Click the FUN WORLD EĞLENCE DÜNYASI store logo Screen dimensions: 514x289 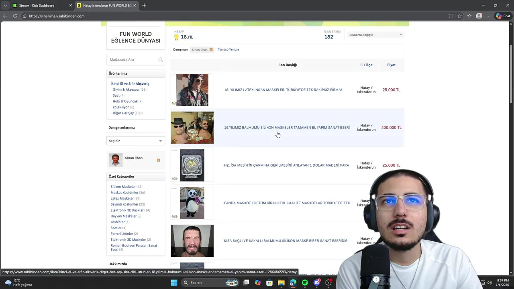(x=136, y=37)
